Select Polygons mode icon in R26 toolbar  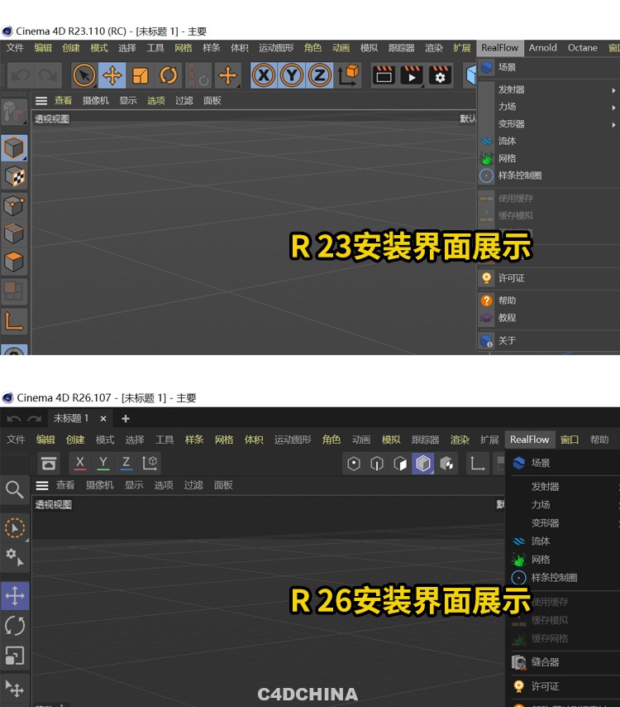(400, 464)
